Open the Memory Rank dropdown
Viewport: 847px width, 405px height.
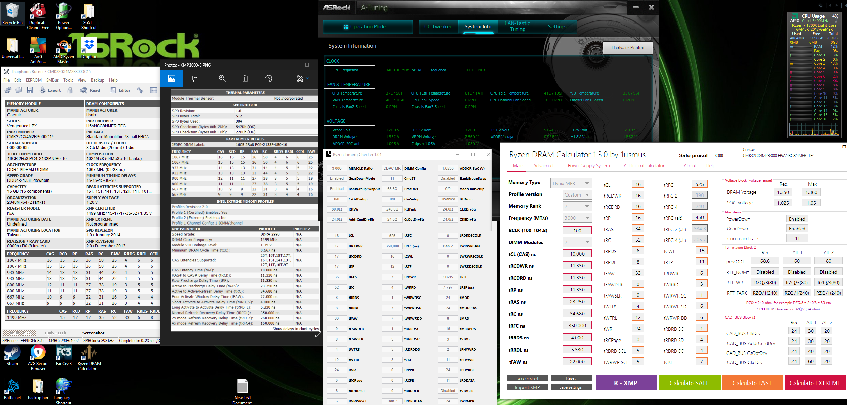click(577, 206)
